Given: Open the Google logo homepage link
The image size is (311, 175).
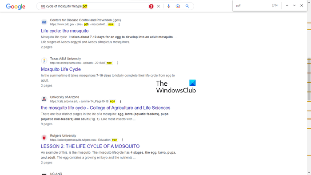Looking at the screenshot, I should (x=16, y=7).
